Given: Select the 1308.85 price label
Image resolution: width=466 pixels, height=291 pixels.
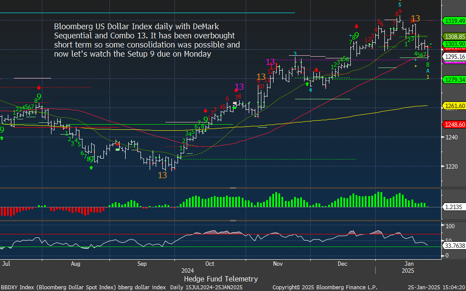Looking at the screenshot, I should [454, 37].
